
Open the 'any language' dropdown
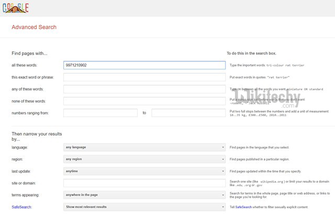(x=144, y=147)
